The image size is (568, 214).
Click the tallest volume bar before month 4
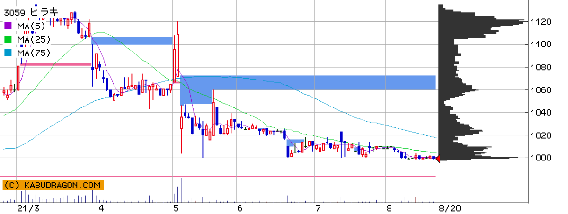89,181
